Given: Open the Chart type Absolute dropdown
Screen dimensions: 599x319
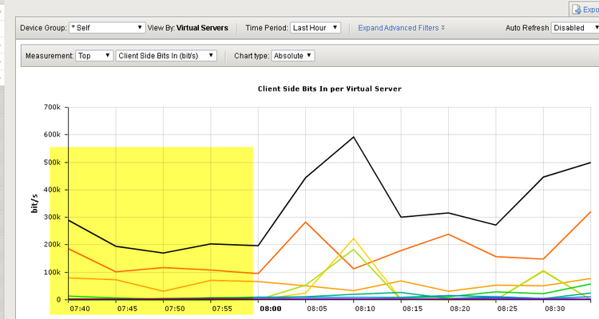Looking at the screenshot, I should point(293,56).
